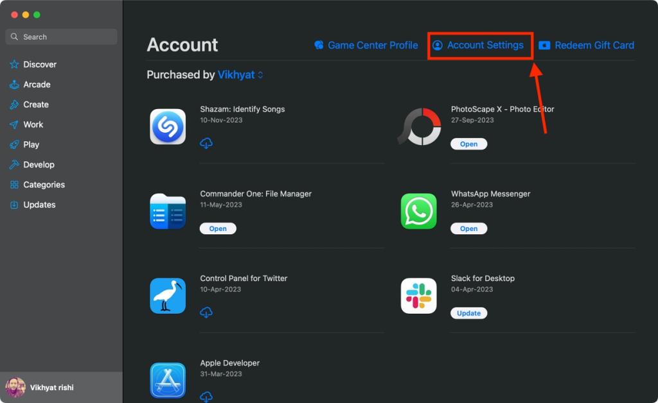Click the Work paper plane icon
Screen dimensions: 658x403
(14, 124)
